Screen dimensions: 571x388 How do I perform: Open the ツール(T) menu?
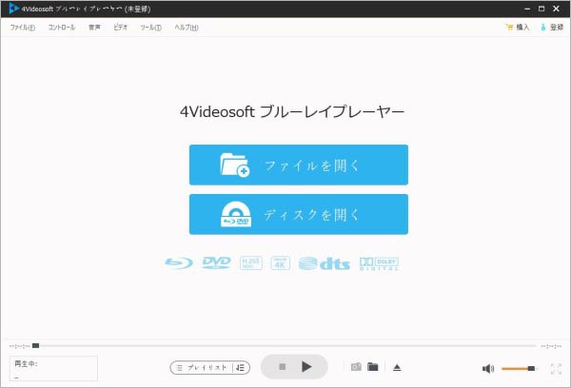click(x=150, y=28)
